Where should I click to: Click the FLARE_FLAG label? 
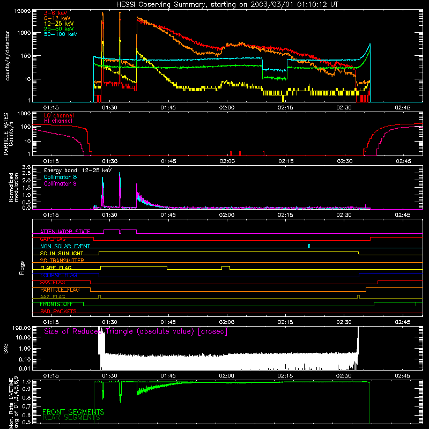[x=56, y=268]
